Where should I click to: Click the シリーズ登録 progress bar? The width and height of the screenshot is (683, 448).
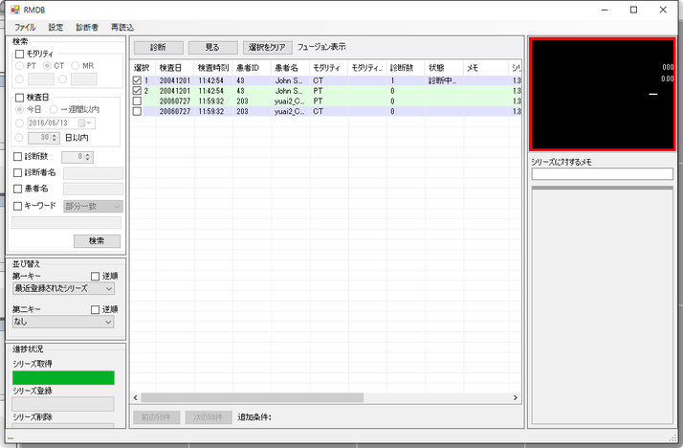pos(63,404)
